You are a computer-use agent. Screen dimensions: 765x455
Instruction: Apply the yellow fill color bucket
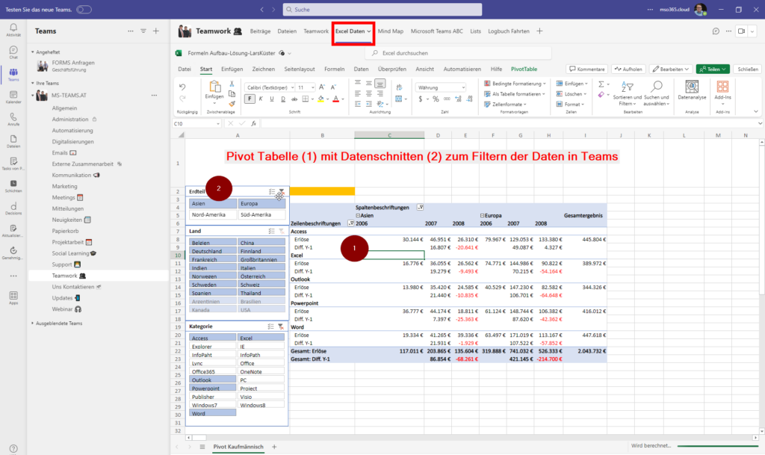[320, 99]
